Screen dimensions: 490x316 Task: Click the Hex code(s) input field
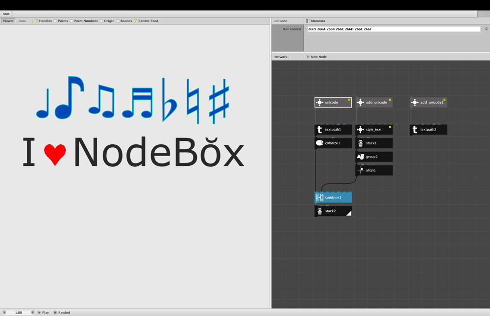click(394, 29)
